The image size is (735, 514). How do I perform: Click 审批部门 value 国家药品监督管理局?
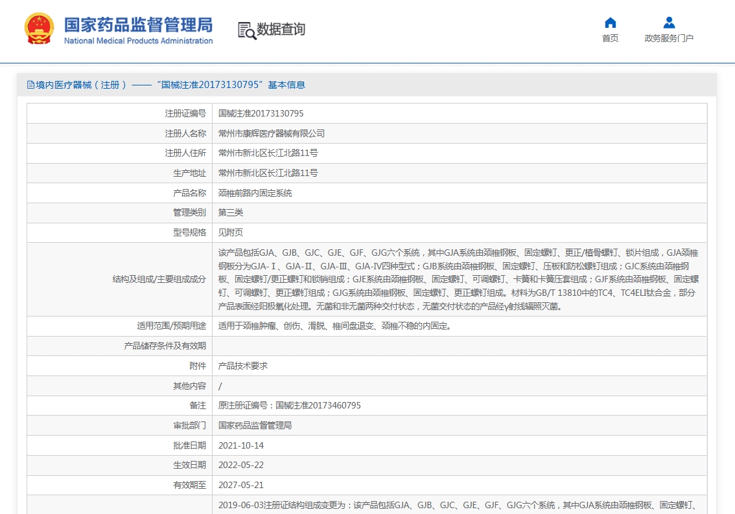click(x=255, y=425)
